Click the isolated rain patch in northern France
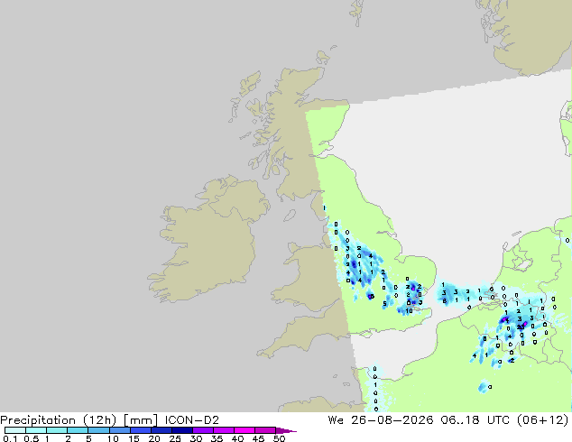This screenshot has width=572, height=442. tap(484, 387)
